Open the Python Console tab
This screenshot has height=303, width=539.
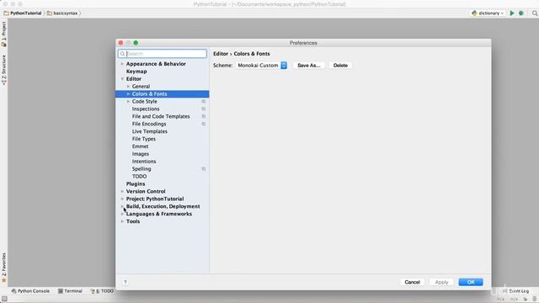click(30, 291)
